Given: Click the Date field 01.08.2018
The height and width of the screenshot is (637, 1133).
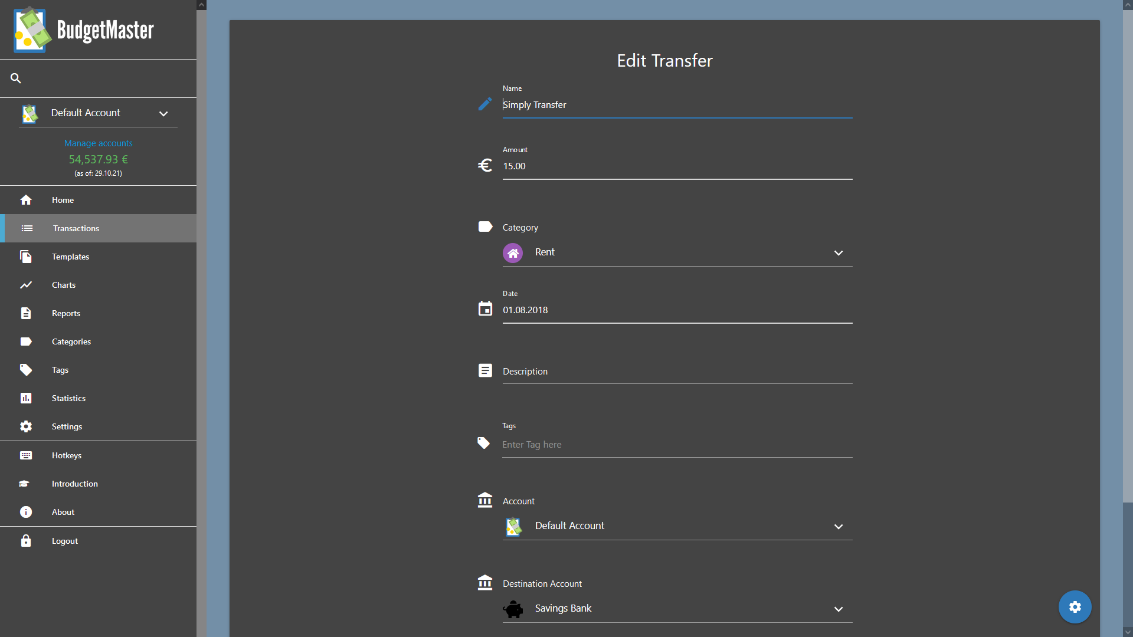Looking at the screenshot, I should tap(677, 310).
